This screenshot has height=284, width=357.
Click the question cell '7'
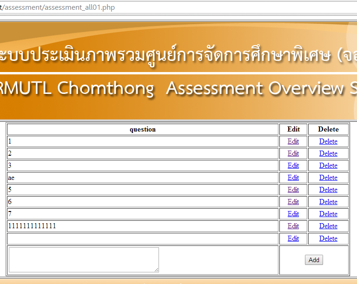(x=143, y=214)
